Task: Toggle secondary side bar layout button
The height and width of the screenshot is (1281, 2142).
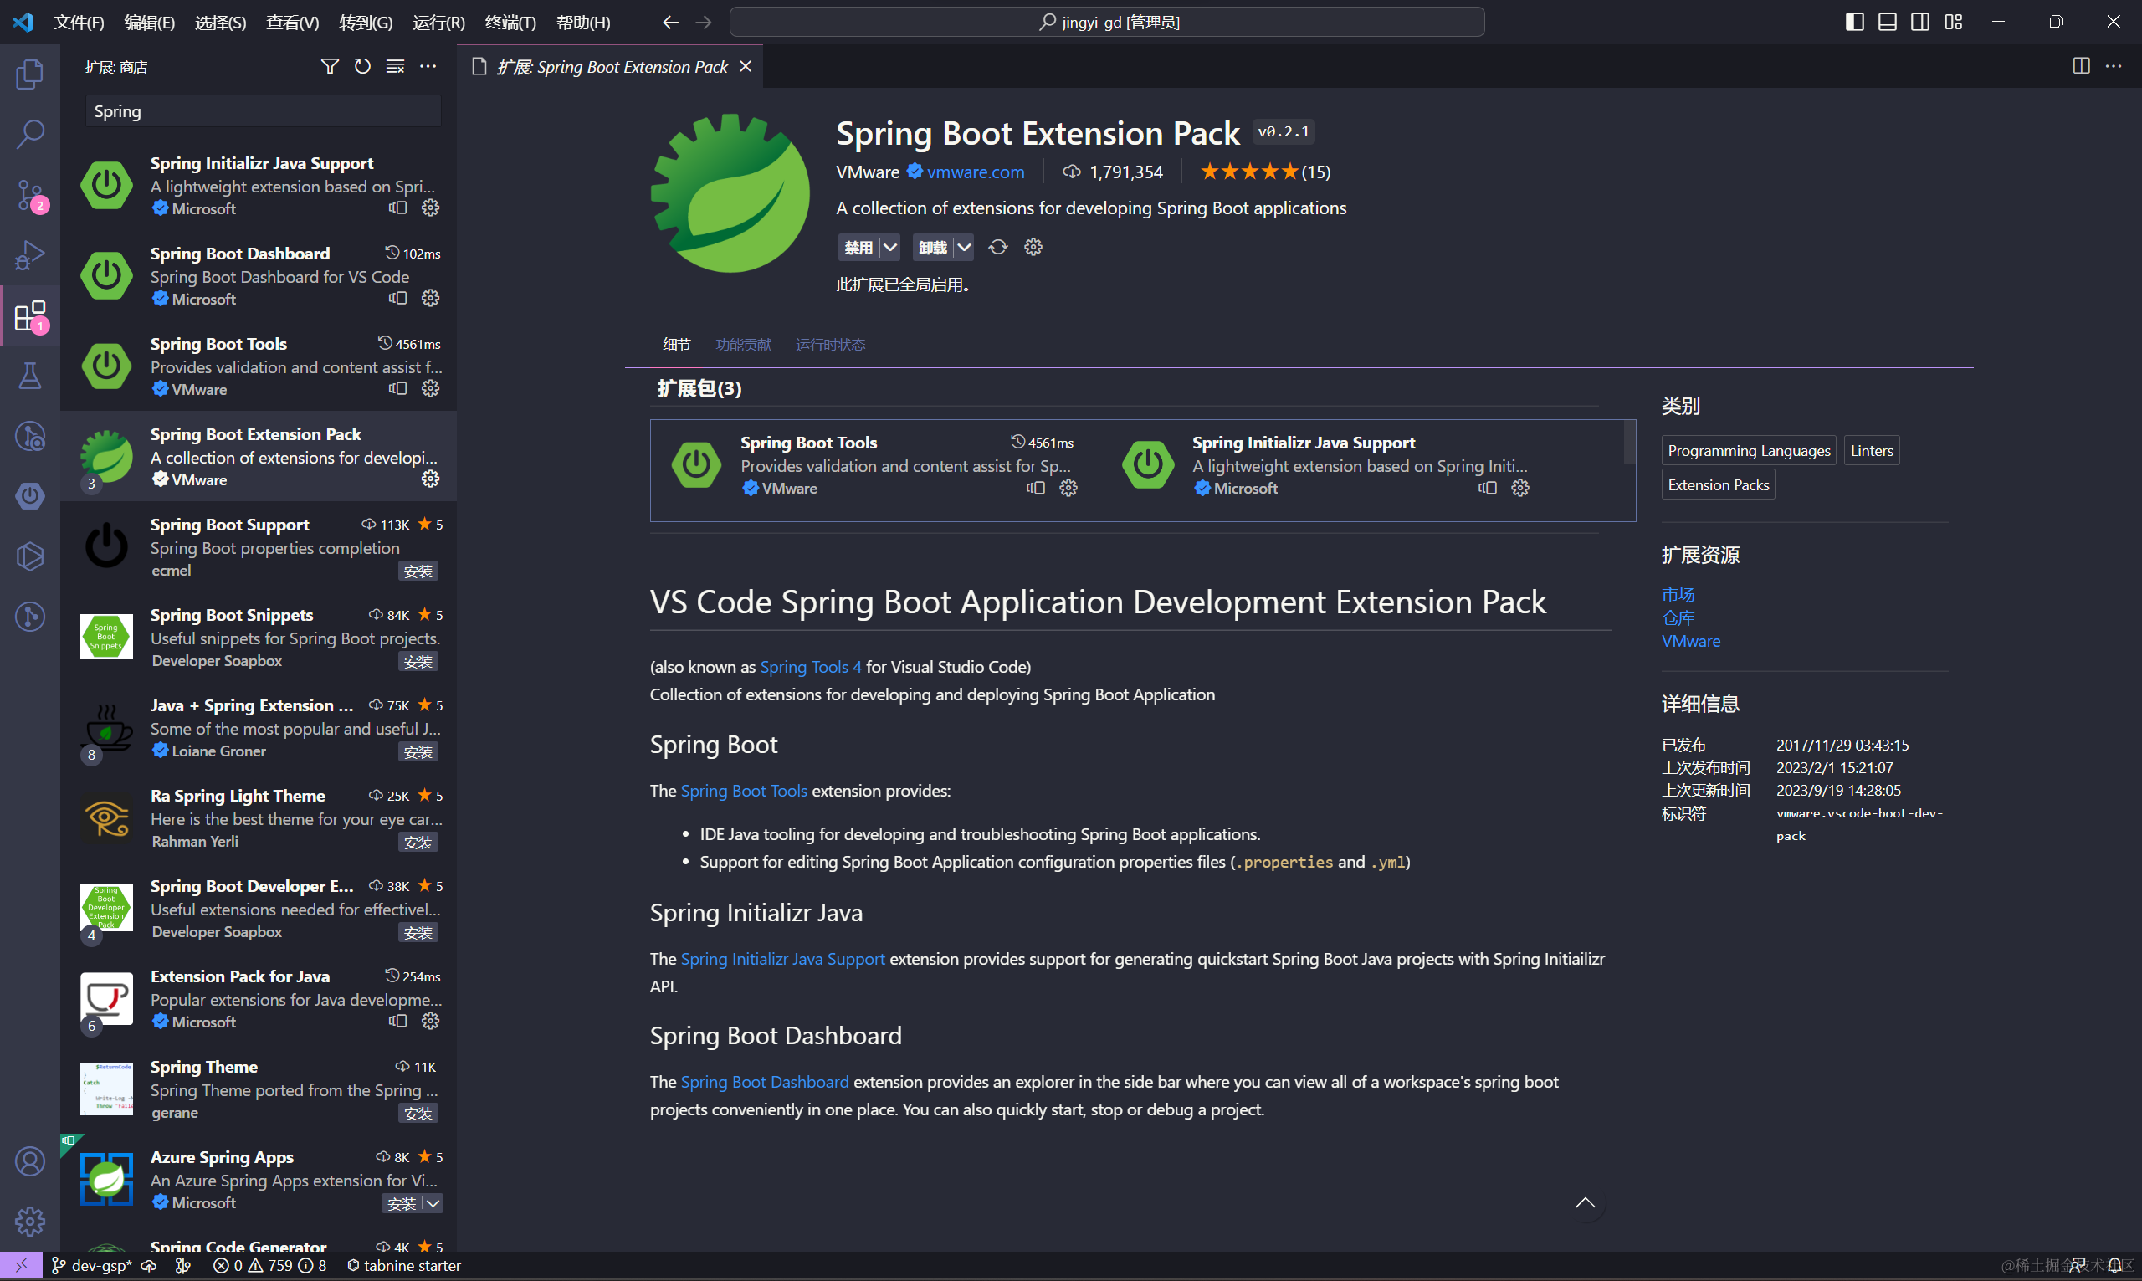Action: pyautogui.click(x=1919, y=22)
